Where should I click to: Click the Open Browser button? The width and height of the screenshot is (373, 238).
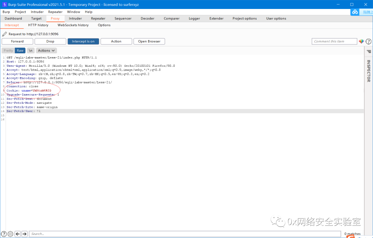point(149,42)
